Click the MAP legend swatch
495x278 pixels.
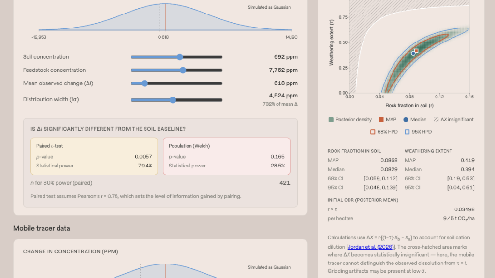pyautogui.click(x=381, y=120)
